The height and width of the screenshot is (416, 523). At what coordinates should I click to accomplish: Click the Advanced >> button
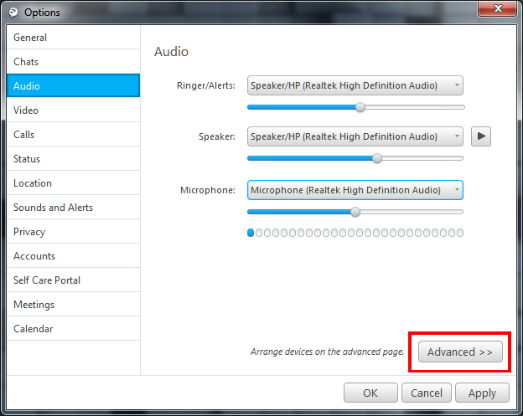460,352
